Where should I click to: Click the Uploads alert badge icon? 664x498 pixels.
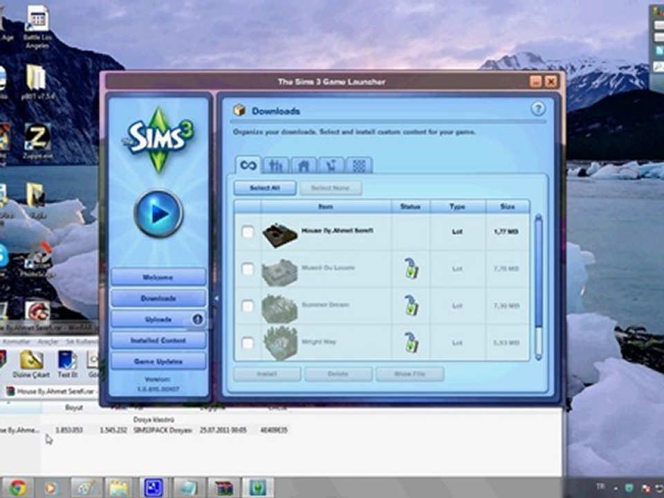pos(197,320)
